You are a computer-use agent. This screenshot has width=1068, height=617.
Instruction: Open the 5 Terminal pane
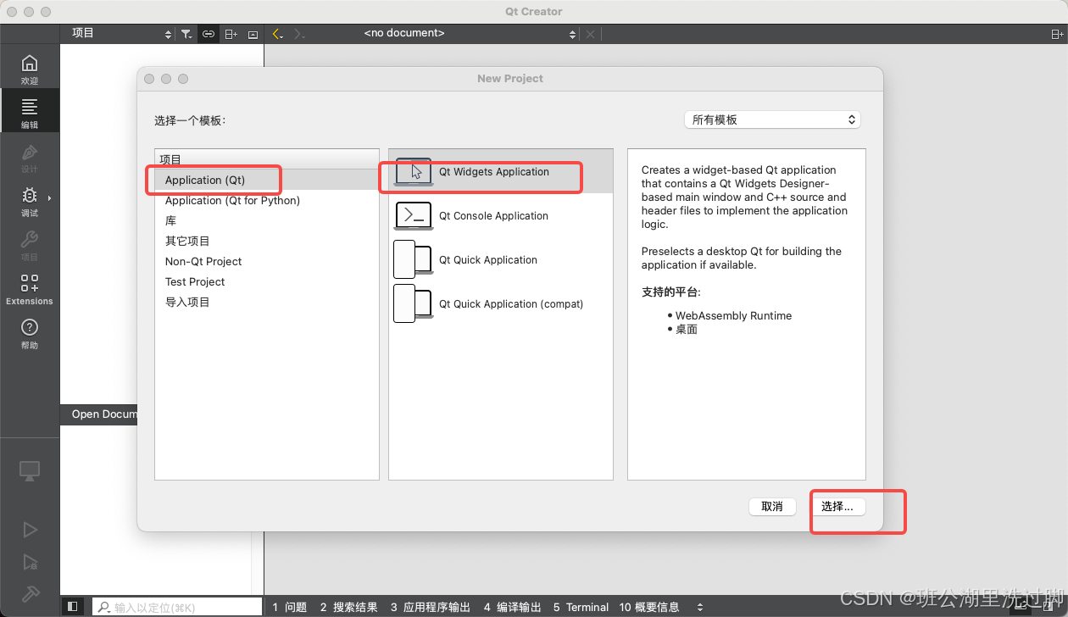pyautogui.click(x=581, y=607)
